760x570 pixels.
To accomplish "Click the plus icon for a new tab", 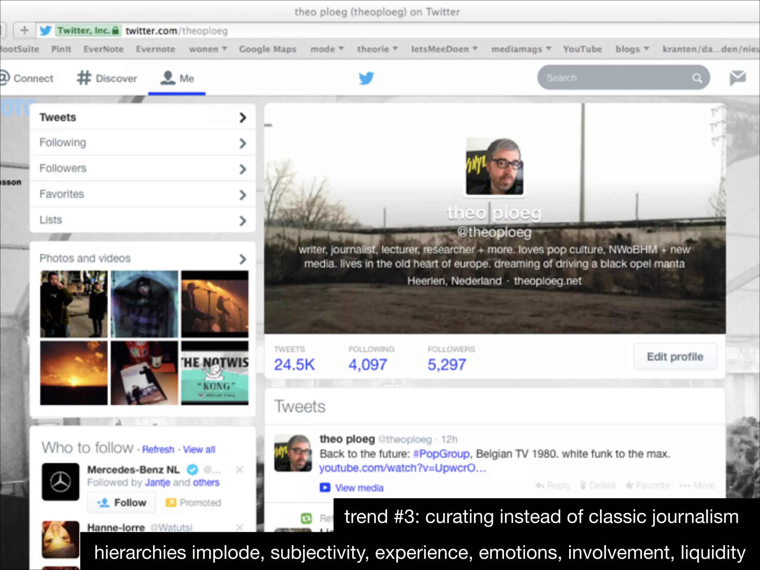I will 24,30.
